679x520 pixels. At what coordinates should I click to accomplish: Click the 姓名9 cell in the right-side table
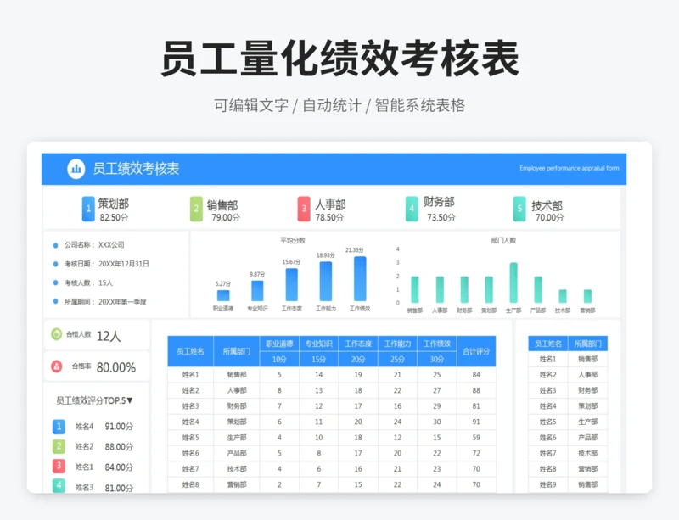(548, 484)
